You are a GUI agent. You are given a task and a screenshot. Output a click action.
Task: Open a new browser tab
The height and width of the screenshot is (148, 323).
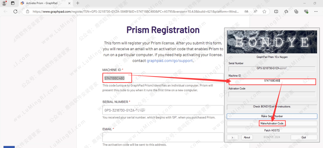coord(78,3)
